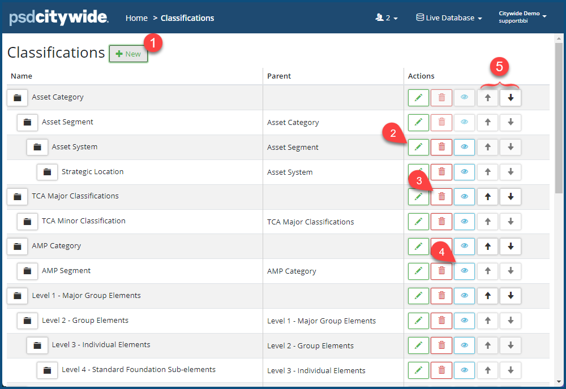This screenshot has height=389, width=566.
Task: Move AMP Category down
Action: [511, 246]
